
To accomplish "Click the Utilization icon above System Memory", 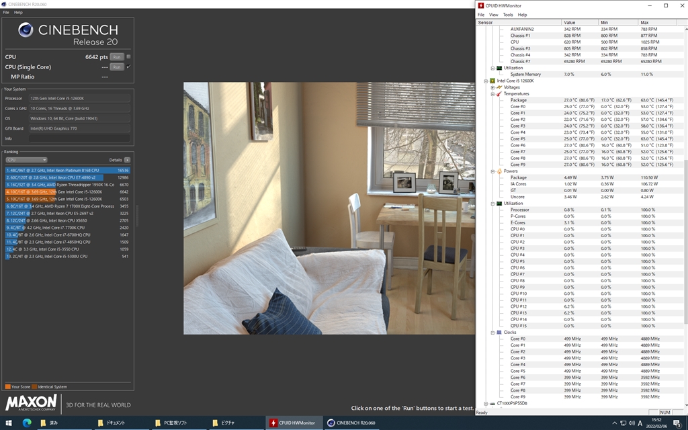I will tap(499, 68).
